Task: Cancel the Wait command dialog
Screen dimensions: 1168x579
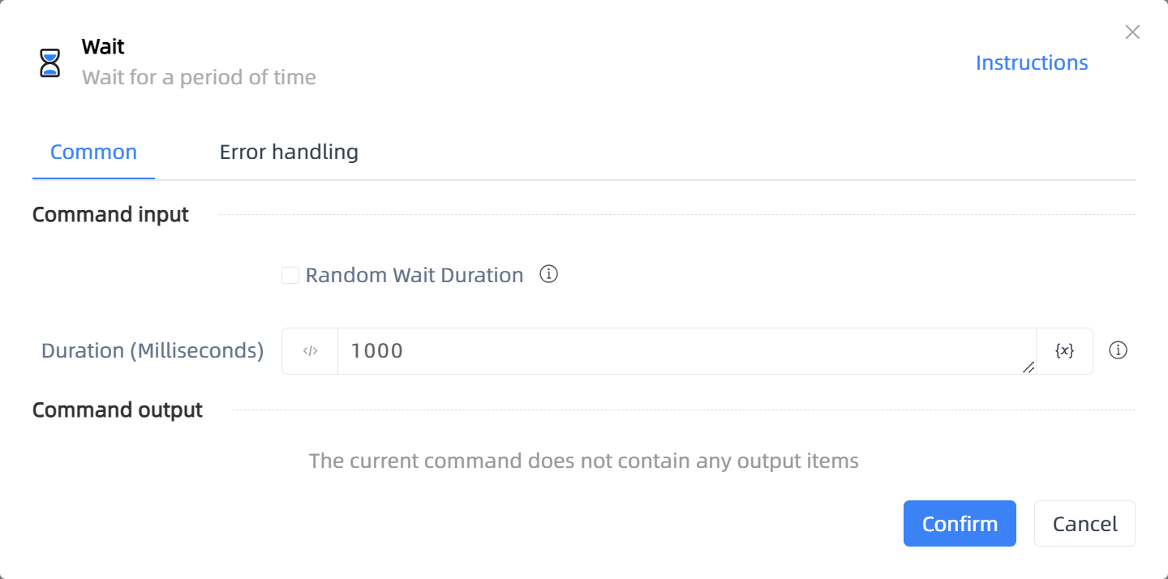Action: [x=1084, y=524]
